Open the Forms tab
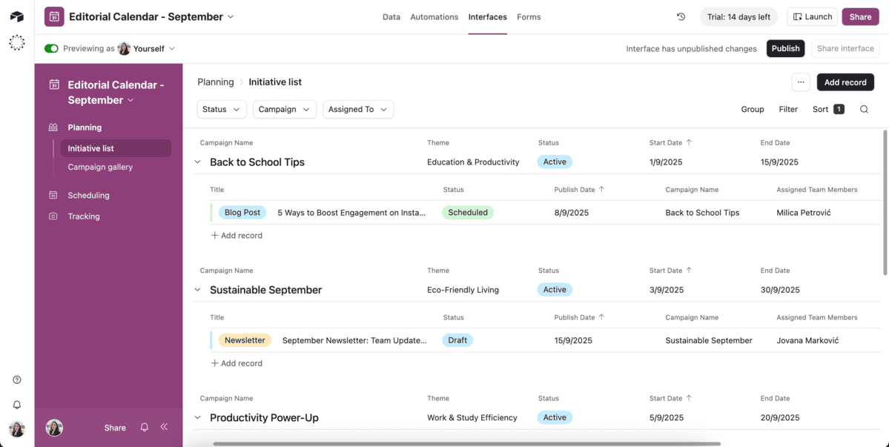The width and height of the screenshot is (889, 447). pyautogui.click(x=528, y=17)
